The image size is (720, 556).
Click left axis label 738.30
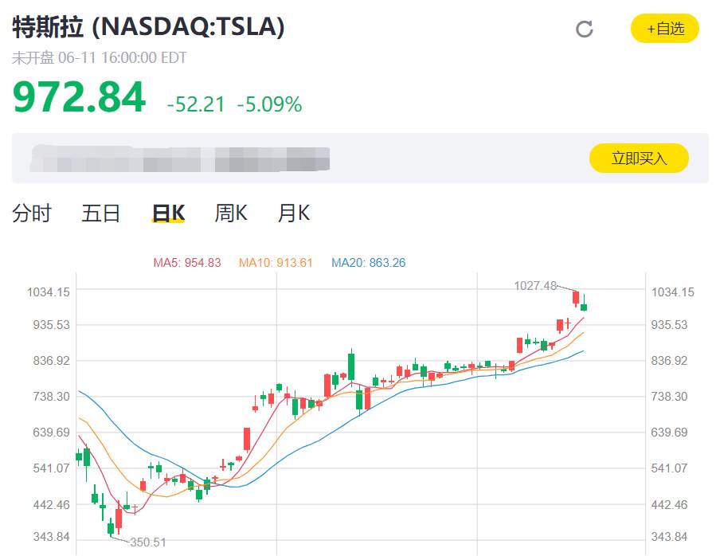point(52,396)
